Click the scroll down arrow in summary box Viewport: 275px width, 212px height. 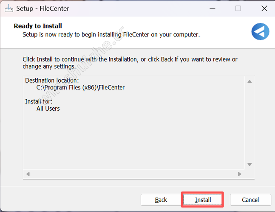click(249, 165)
